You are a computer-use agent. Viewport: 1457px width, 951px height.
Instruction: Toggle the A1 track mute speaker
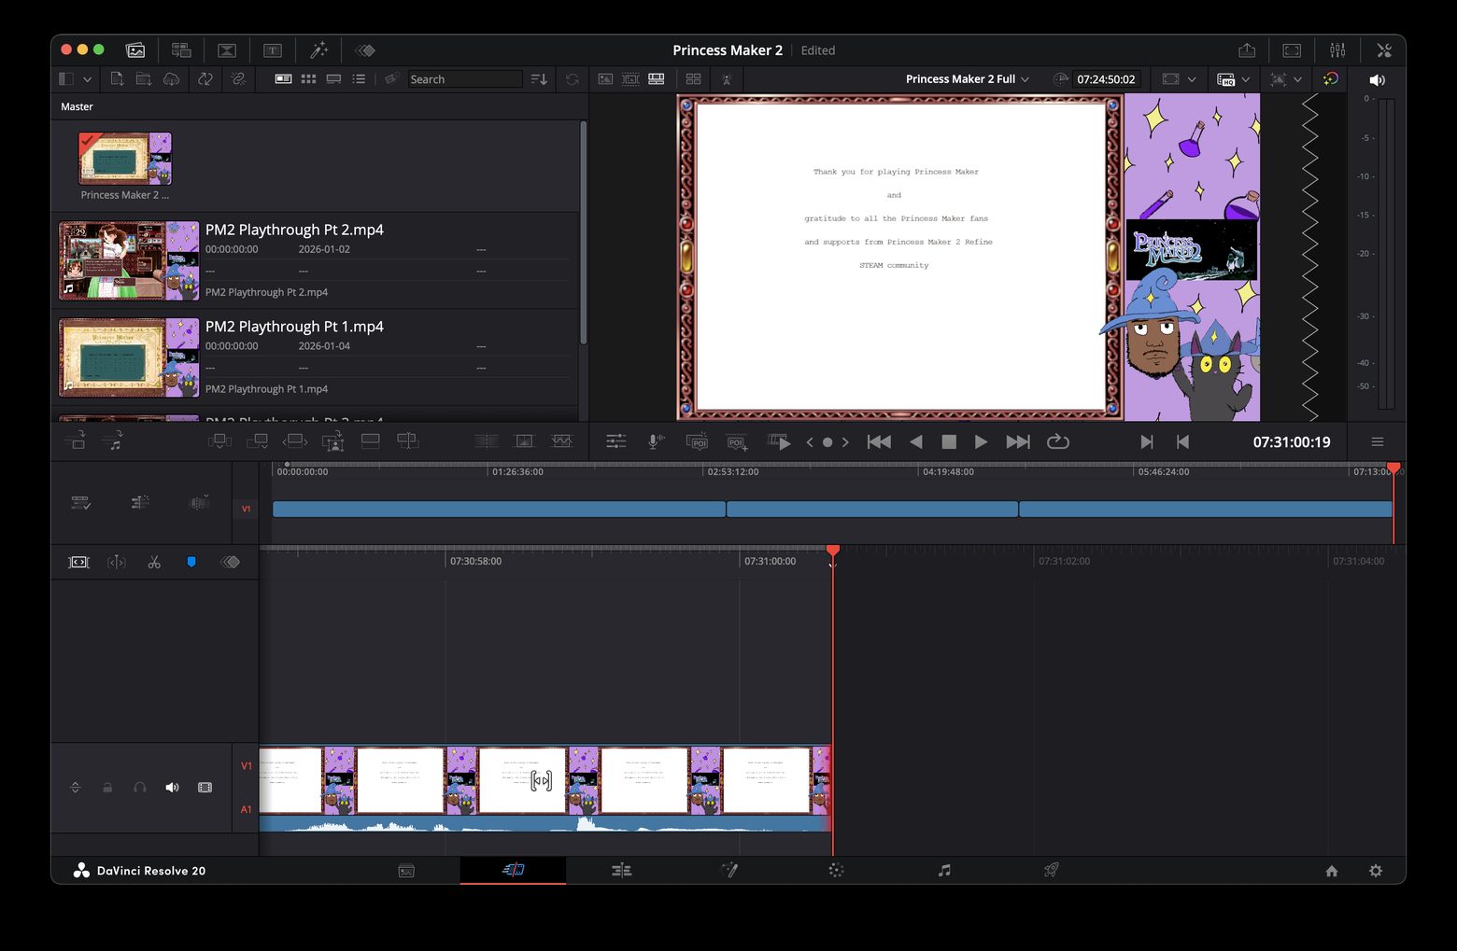click(x=172, y=788)
